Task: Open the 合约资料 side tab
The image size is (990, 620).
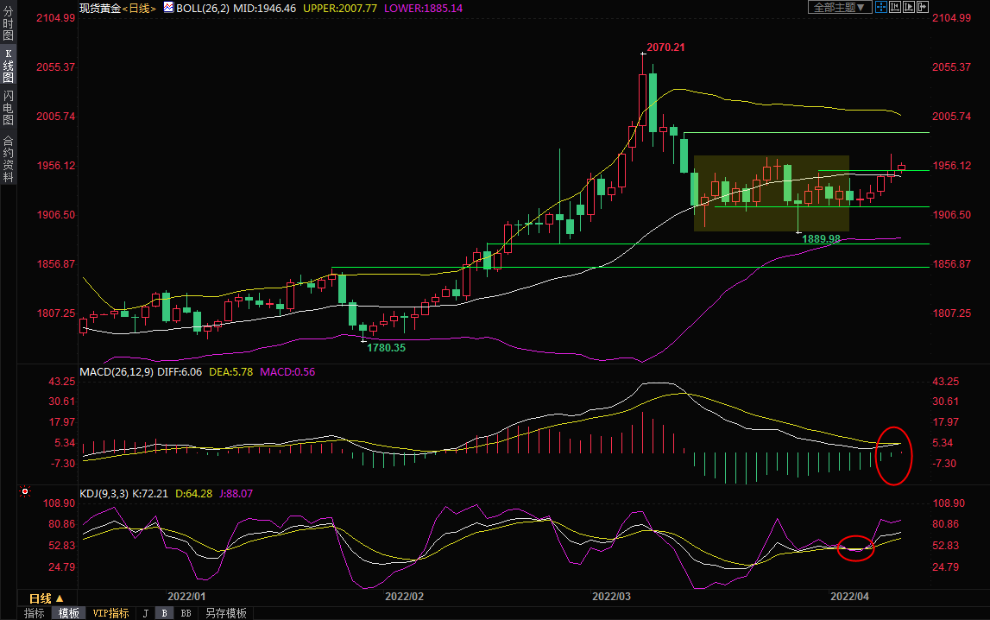Action: [x=8, y=159]
